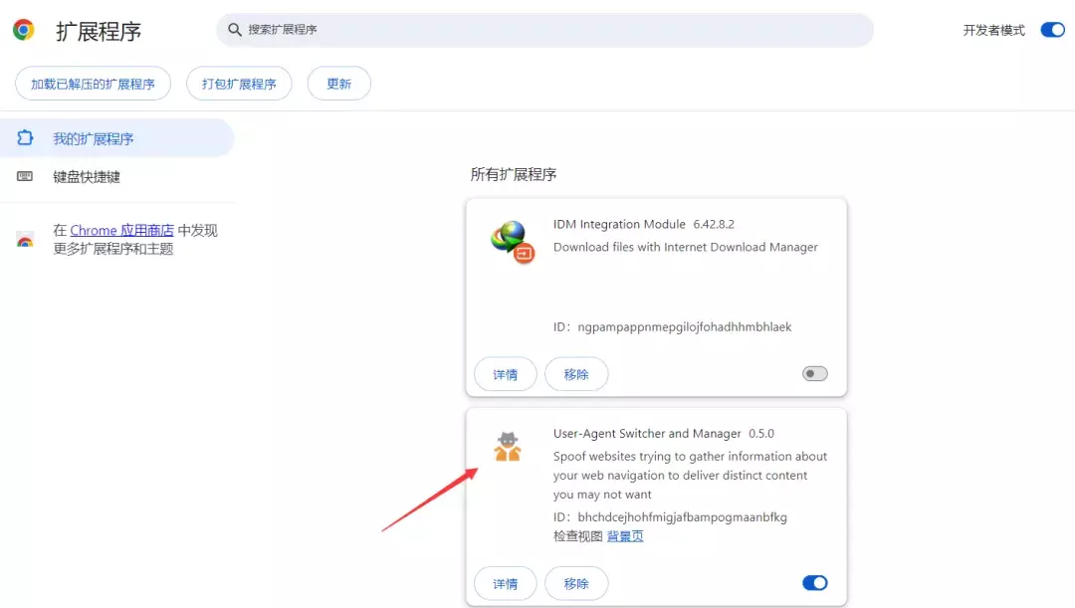This screenshot has height=608, width=1075.
Task: Click the 所有扩展程序 heading
Action: point(514,175)
